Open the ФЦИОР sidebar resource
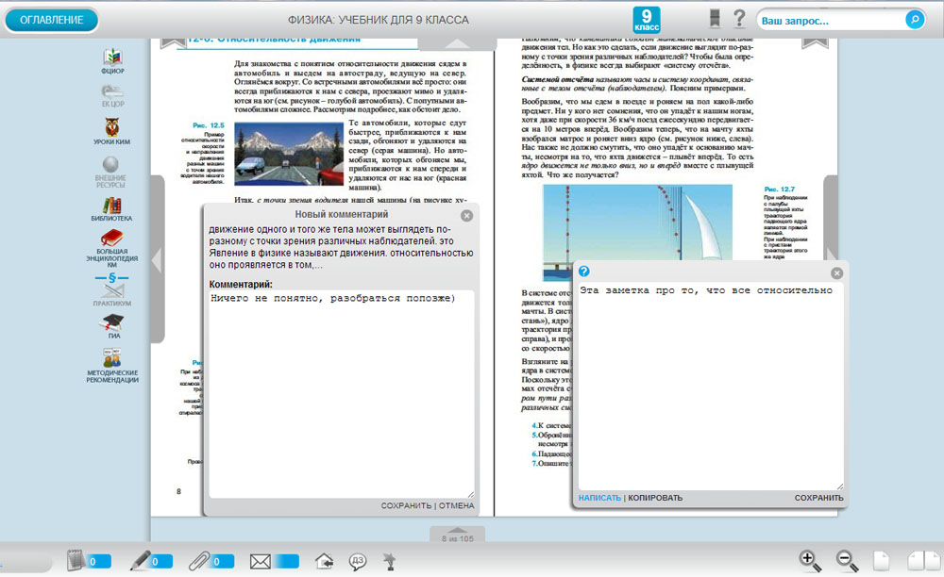Viewport: 944px width, 577px height. [x=112, y=58]
